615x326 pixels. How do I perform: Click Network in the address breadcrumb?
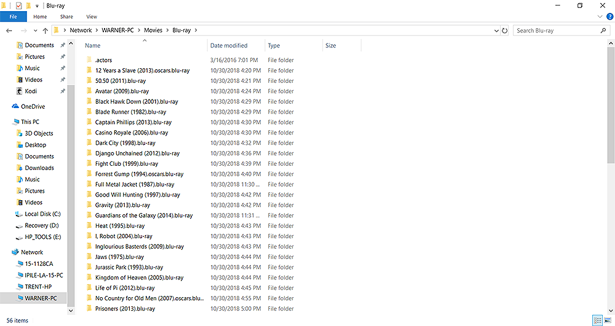81,30
